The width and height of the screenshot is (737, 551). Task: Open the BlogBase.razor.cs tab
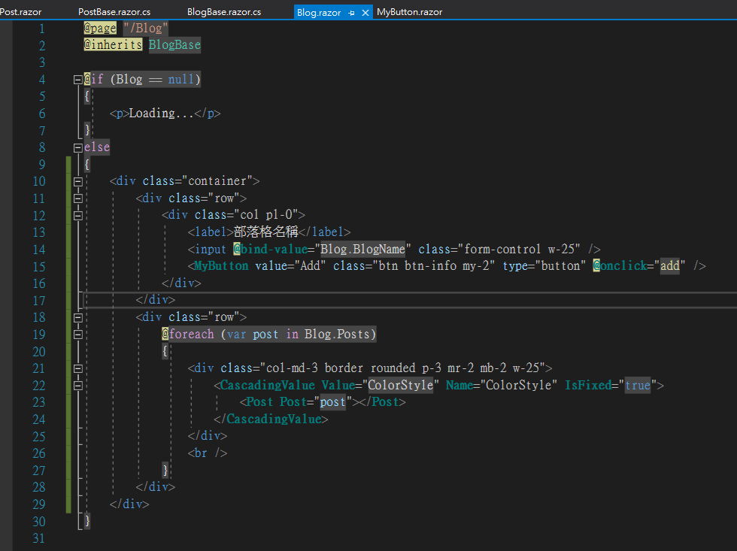coord(224,12)
